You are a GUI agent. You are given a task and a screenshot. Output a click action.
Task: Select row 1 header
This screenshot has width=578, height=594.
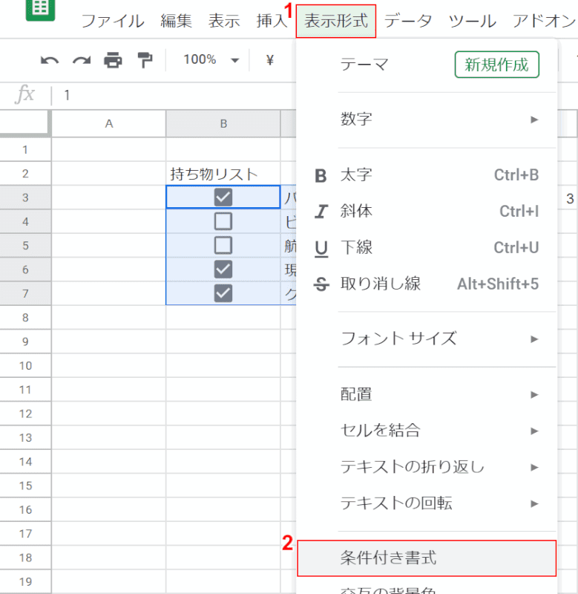pyautogui.click(x=25, y=150)
